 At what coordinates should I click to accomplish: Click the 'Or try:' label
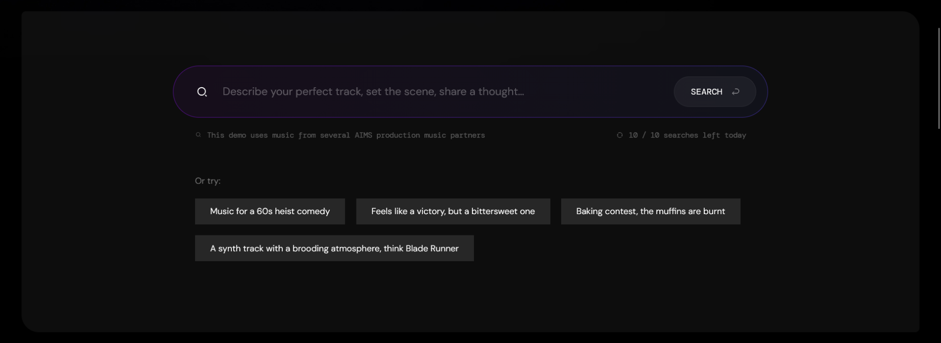[208, 181]
